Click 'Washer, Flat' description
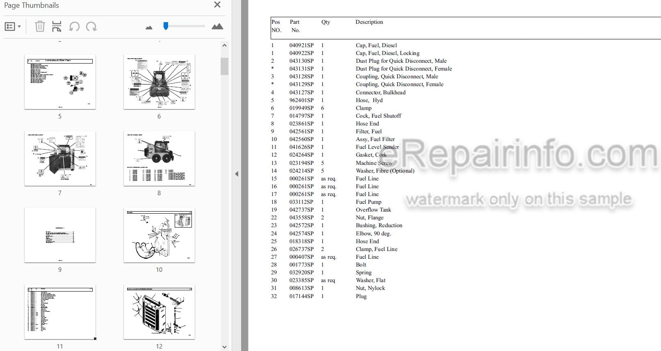Image resolution: width=661 pixels, height=351 pixels. (x=371, y=280)
